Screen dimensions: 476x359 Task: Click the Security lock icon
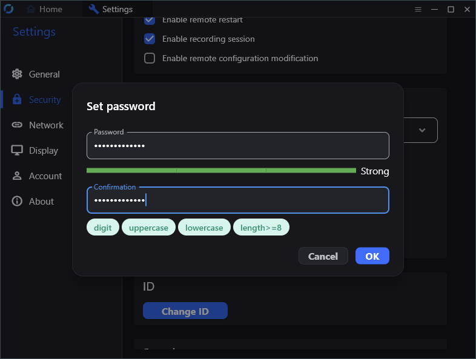tap(17, 100)
